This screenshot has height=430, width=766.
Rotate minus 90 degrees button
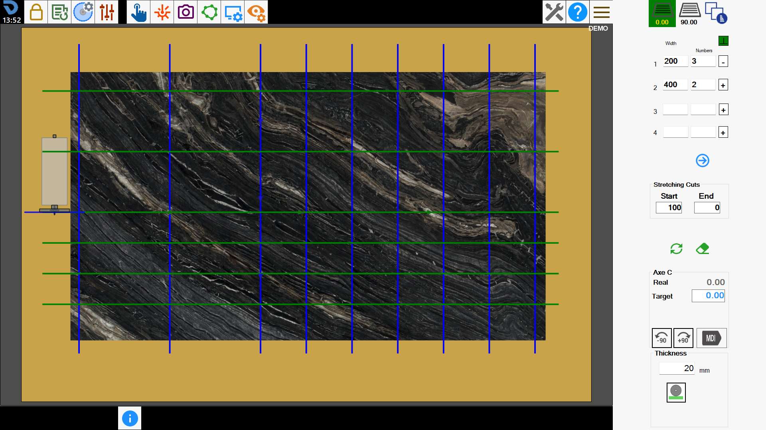tap(661, 338)
